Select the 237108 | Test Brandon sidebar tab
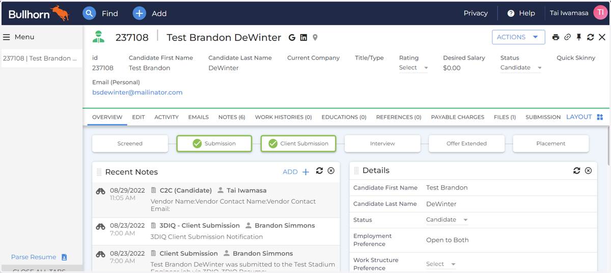This screenshot has height=273, width=611. (41, 59)
